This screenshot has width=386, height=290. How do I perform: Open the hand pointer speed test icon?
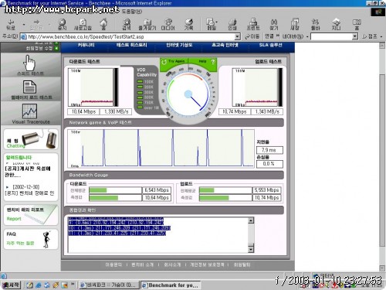30,63
